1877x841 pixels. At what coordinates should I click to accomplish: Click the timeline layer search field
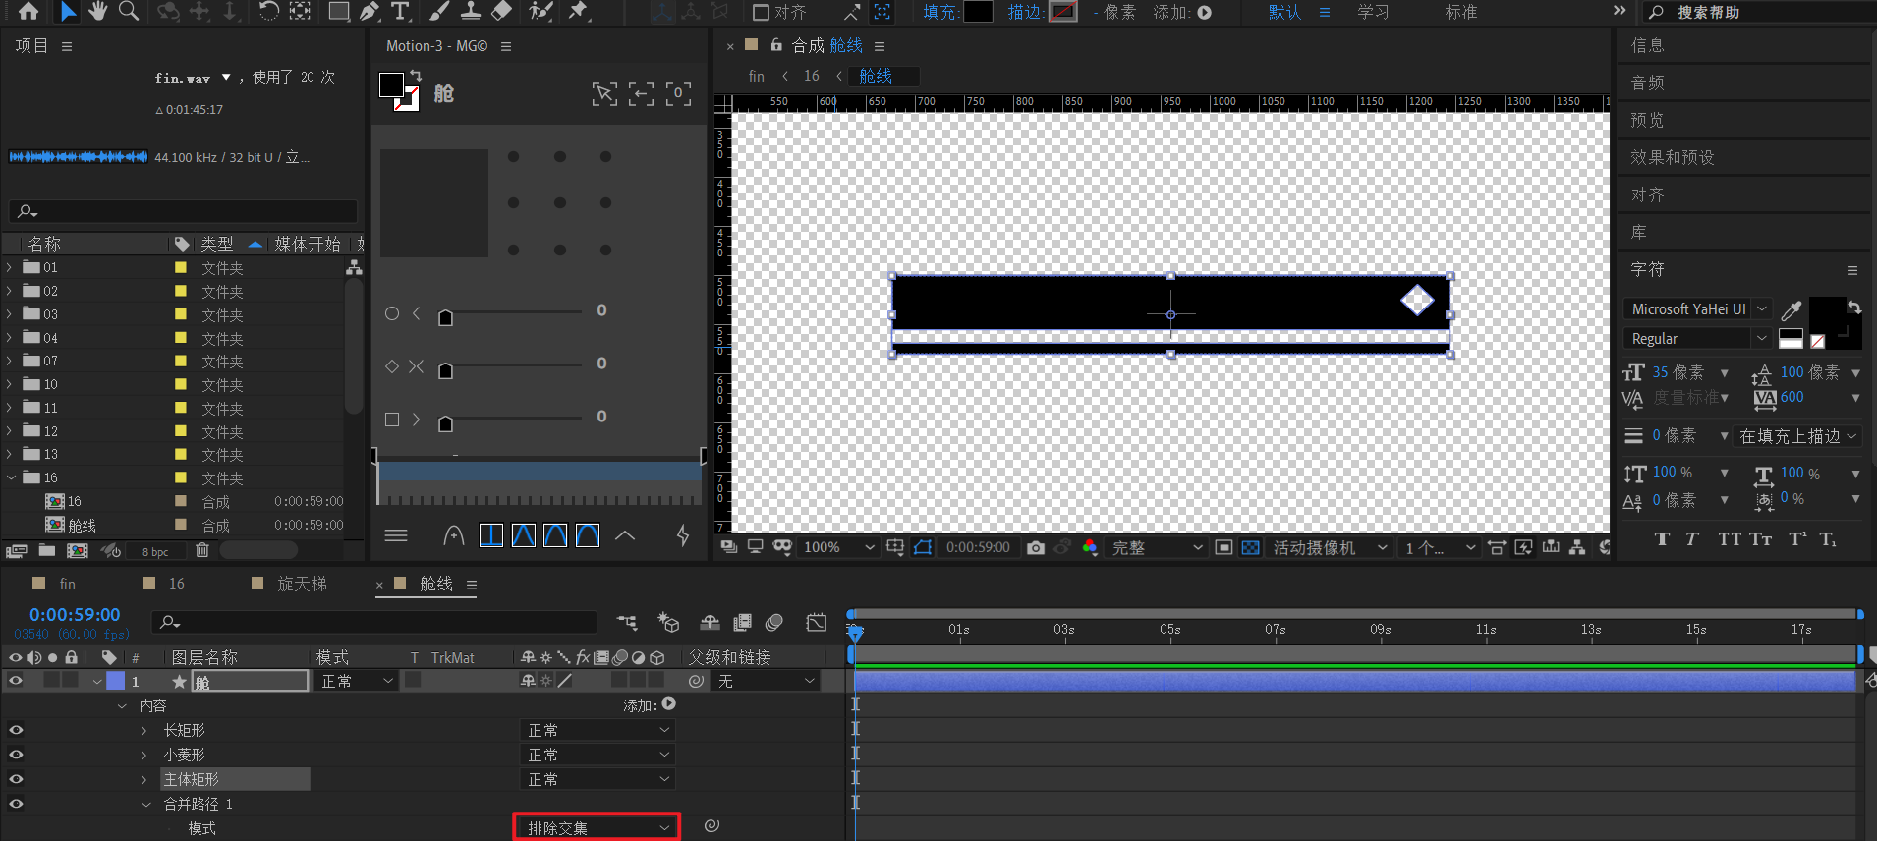[374, 622]
